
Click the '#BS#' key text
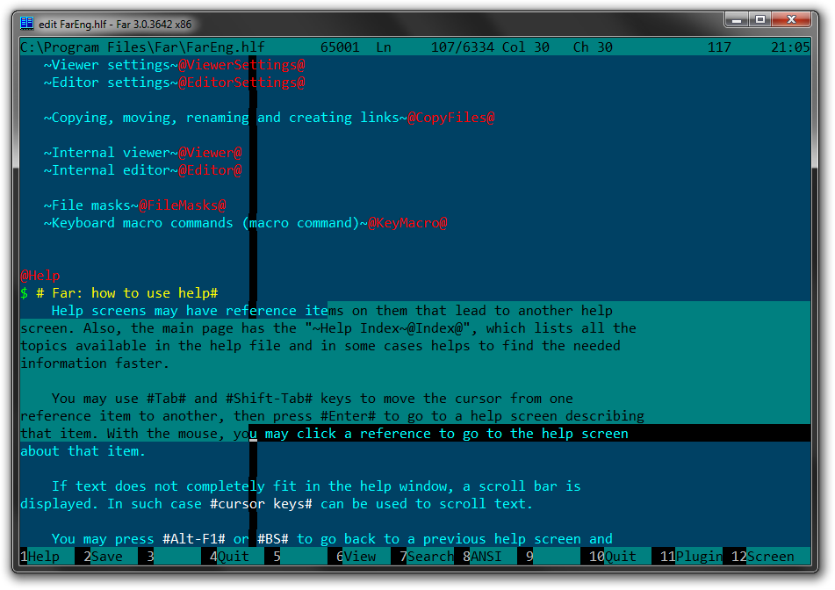(273, 539)
